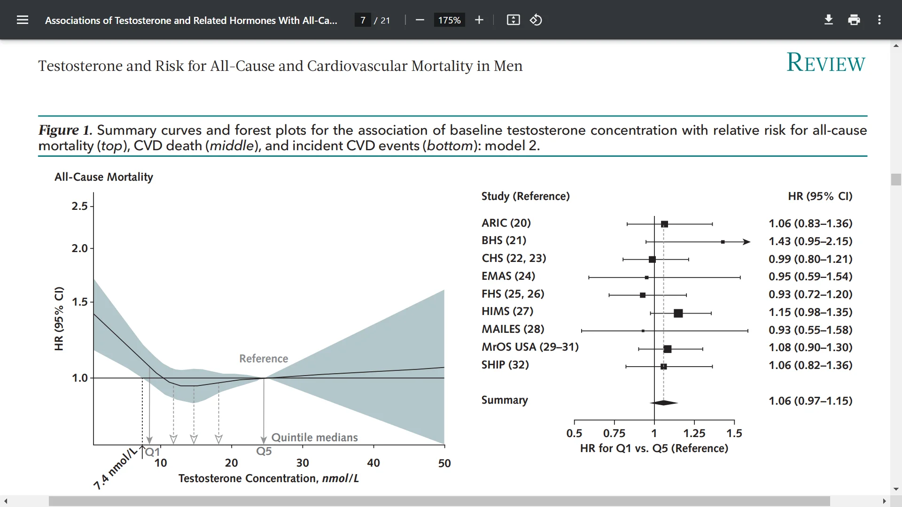This screenshot has width=902, height=507.
Task: Click the horizontal scrollbar left arrow
Action: 6,501
